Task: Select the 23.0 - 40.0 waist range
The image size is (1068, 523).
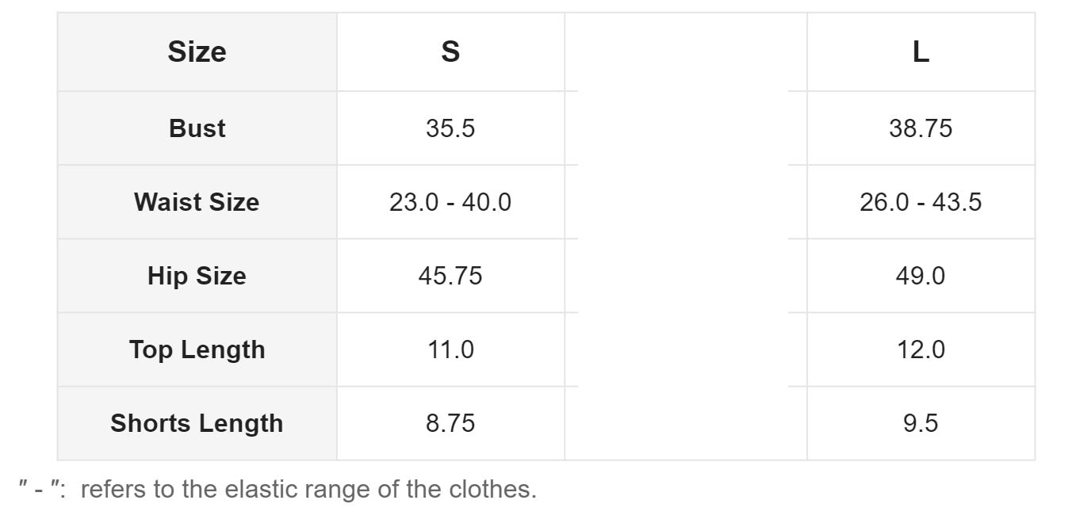Action: pyautogui.click(x=450, y=202)
